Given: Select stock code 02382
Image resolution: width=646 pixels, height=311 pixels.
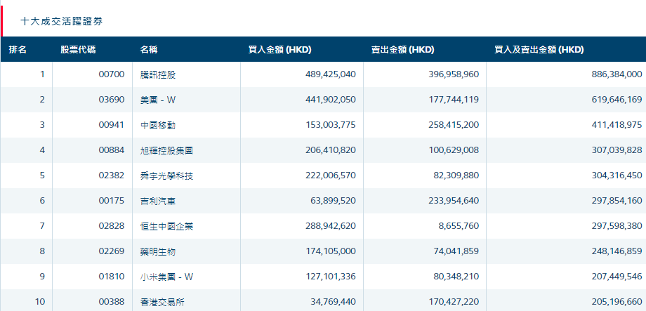Looking at the screenshot, I should [112, 176].
